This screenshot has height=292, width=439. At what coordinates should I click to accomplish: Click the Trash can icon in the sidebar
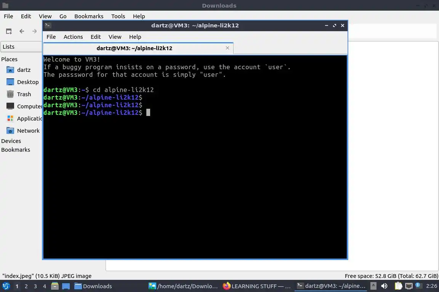(10, 94)
